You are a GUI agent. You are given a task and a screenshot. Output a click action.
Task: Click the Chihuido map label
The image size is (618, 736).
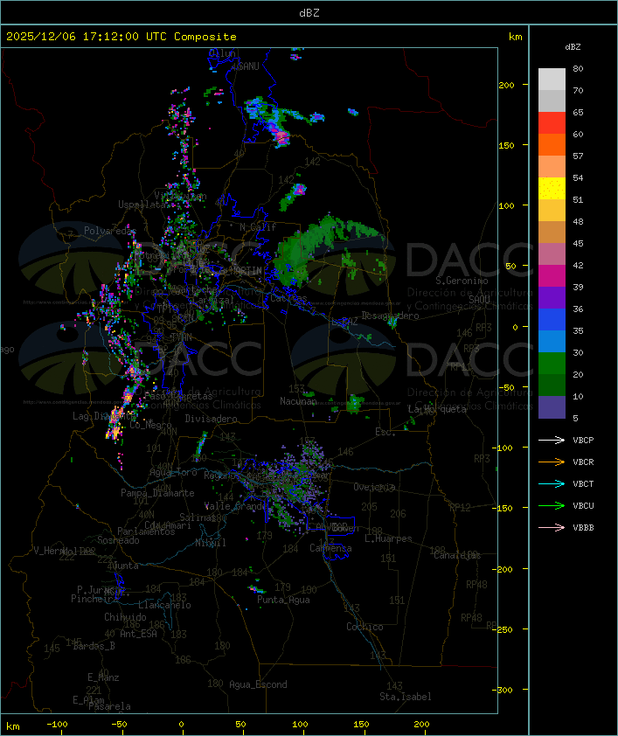coord(125,617)
